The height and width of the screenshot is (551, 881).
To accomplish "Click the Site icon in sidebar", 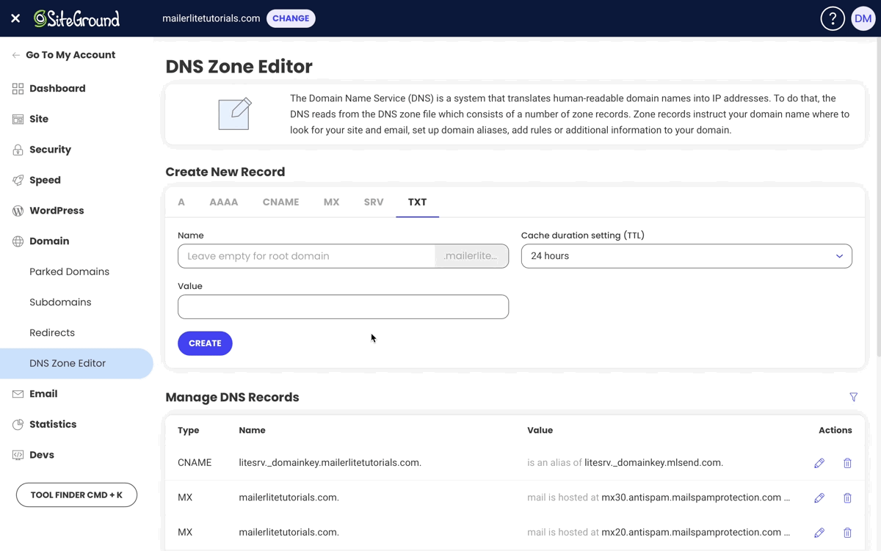I will click(x=18, y=119).
